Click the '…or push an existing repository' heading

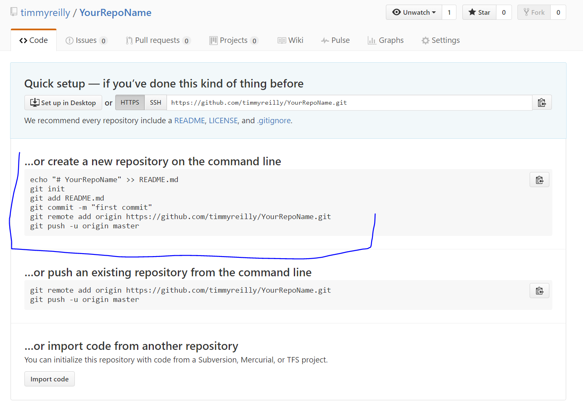click(x=168, y=272)
